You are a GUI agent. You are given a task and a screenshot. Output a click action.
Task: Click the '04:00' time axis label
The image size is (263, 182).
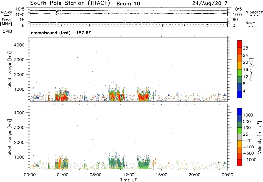(62, 175)
